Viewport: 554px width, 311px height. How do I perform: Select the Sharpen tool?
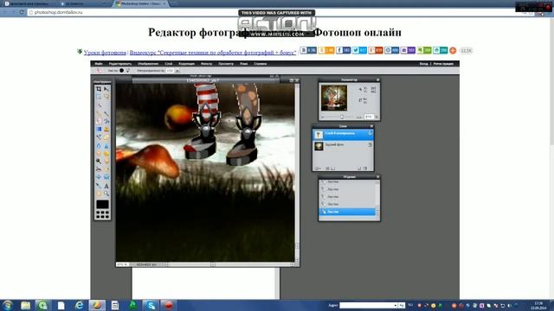click(x=106, y=145)
